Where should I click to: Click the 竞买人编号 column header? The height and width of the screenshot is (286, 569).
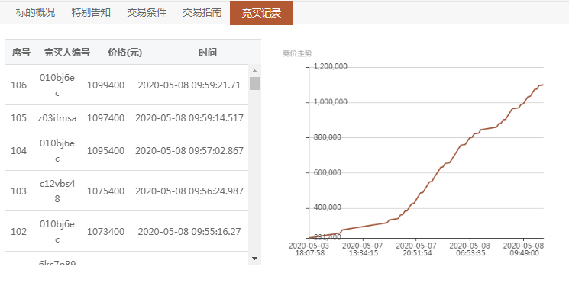(67, 53)
